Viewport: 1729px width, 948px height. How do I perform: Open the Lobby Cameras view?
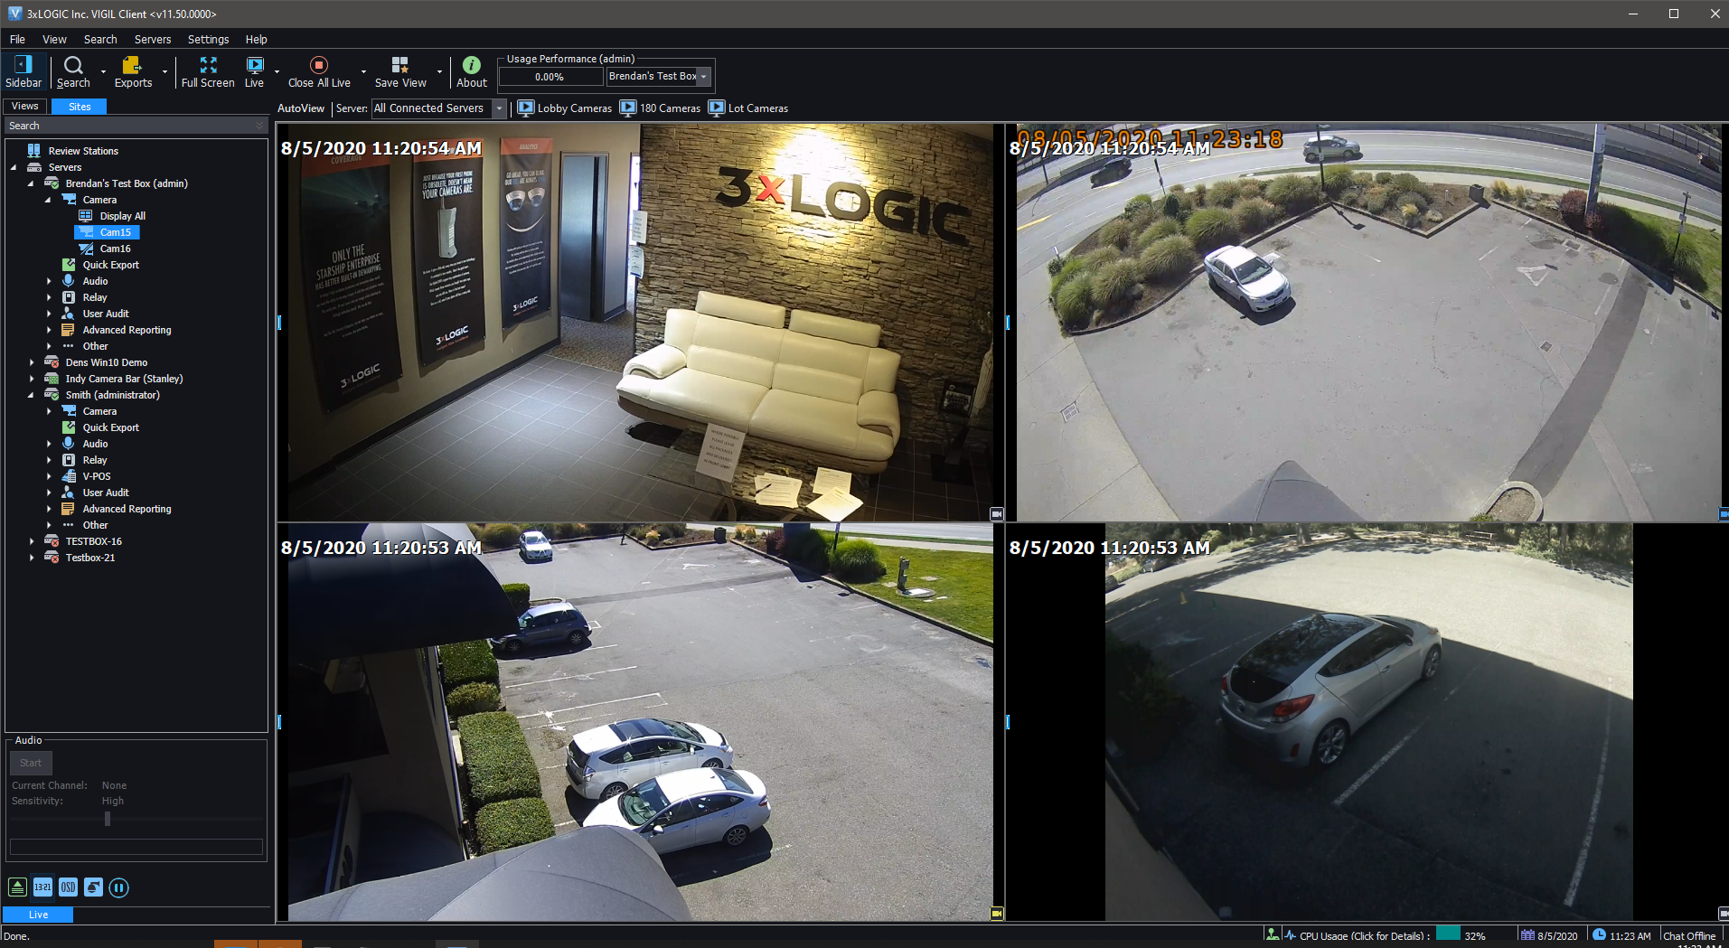point(565,108)
